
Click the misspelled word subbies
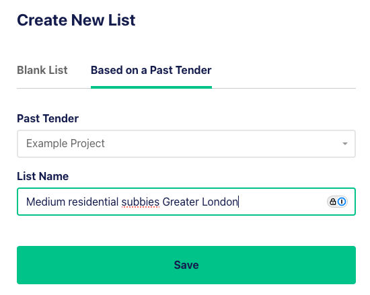(x=141, y=202)
